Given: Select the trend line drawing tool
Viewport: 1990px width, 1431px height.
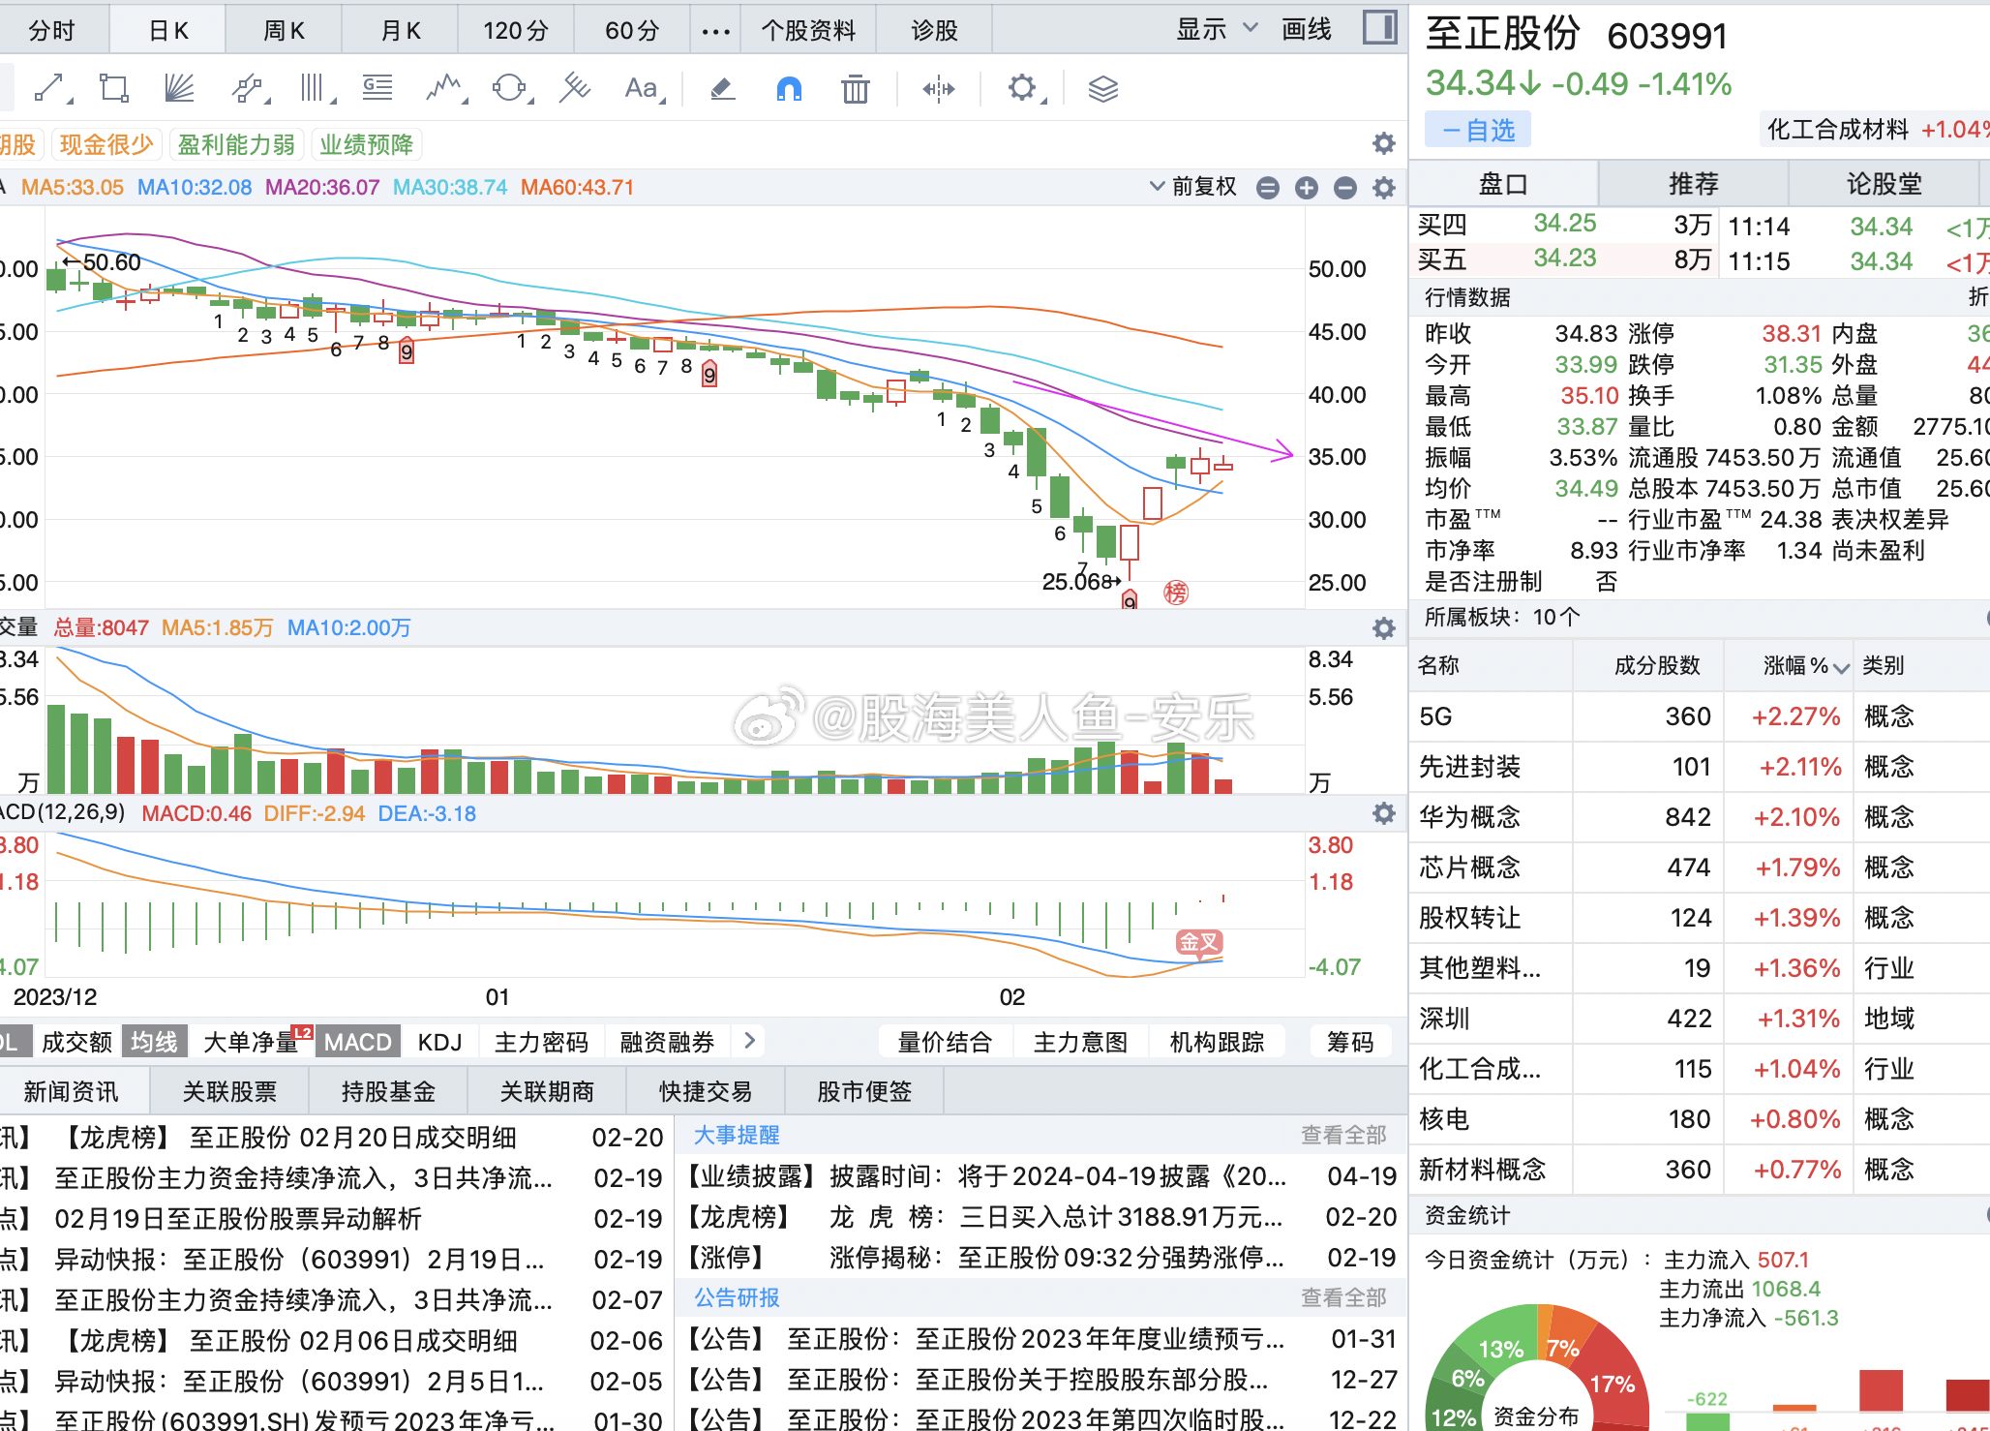Looking at the screenshot, I should click(x=50, y=89).
